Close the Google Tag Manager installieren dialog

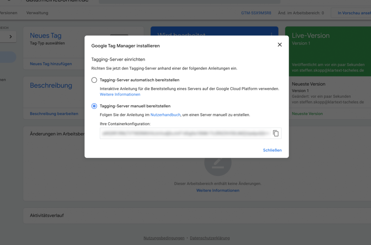(279, 45)
